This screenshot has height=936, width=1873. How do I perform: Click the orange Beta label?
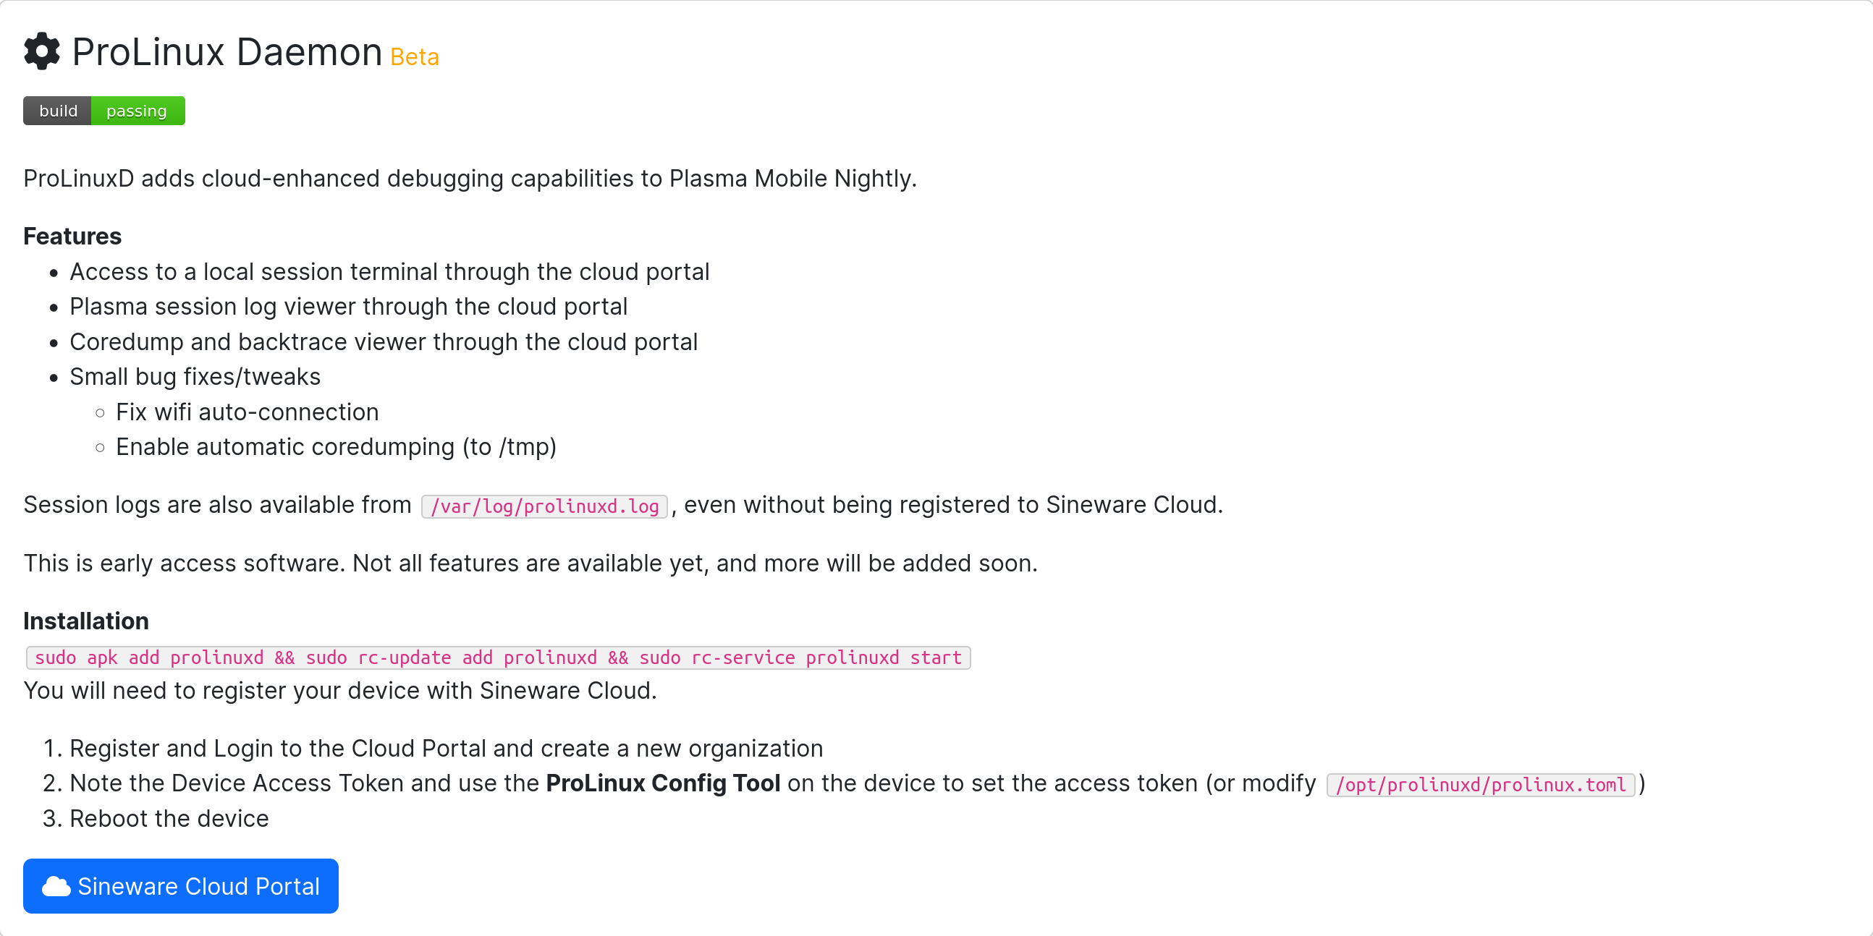(x=415, y=56)
